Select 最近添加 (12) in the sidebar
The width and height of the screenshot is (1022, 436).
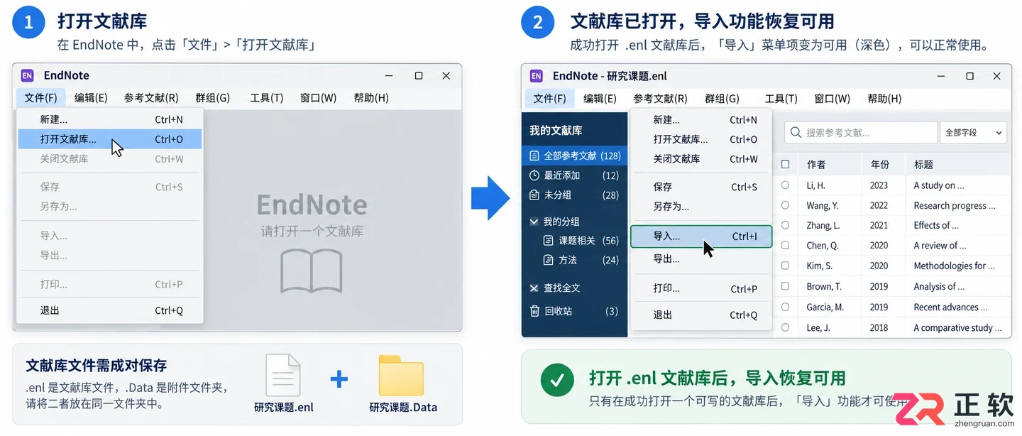pos(574,175)
